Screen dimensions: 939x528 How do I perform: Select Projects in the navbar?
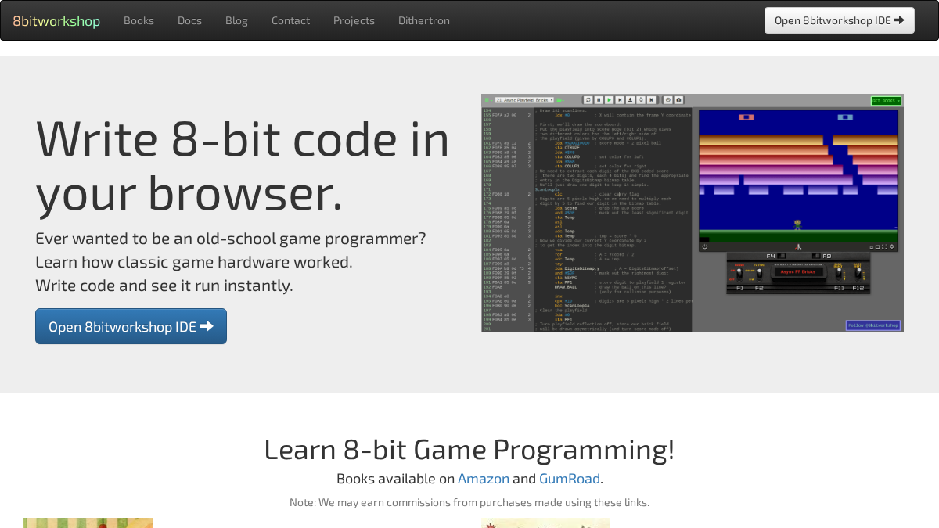coord(354,20)
